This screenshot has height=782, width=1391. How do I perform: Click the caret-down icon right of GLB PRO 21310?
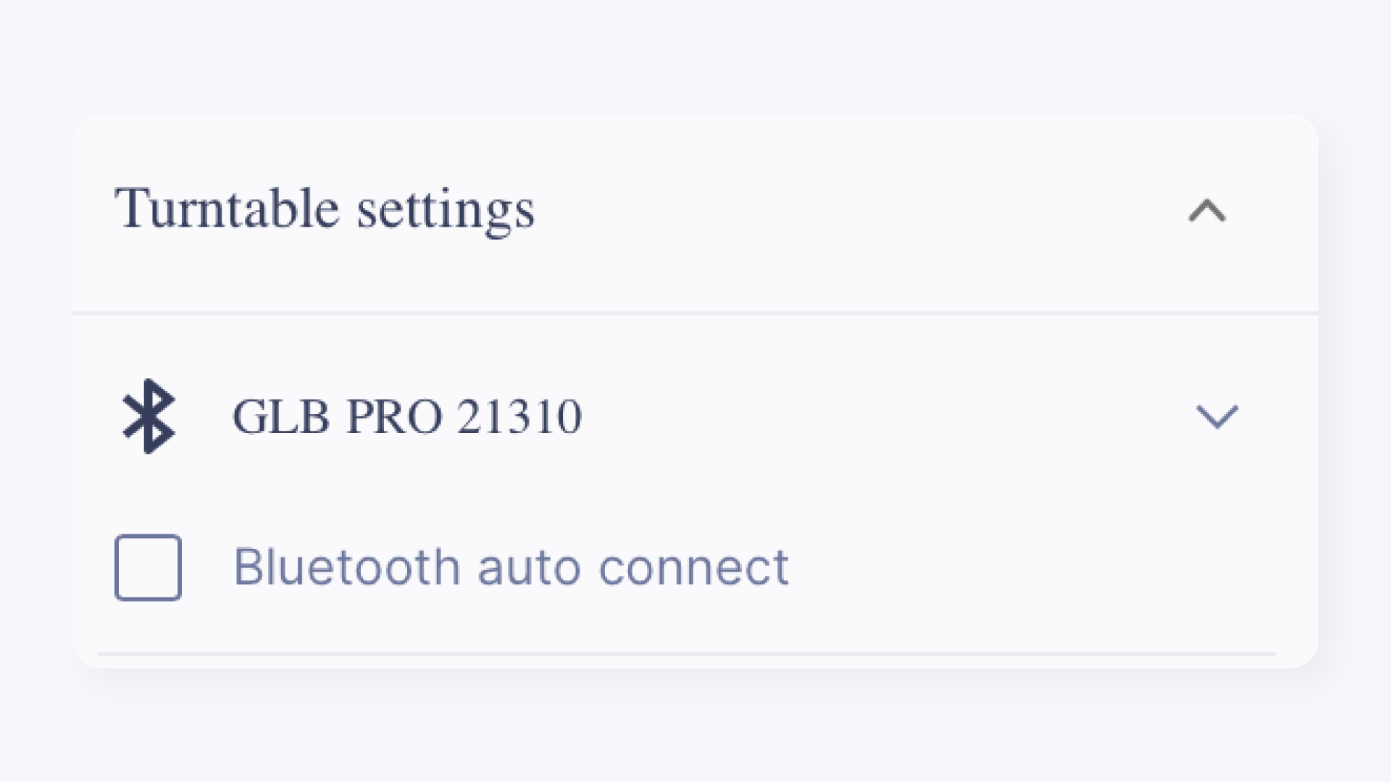(1216, 416)
